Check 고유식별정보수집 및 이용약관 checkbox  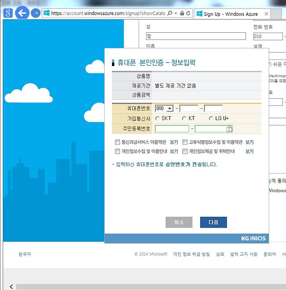pos(185,142)
